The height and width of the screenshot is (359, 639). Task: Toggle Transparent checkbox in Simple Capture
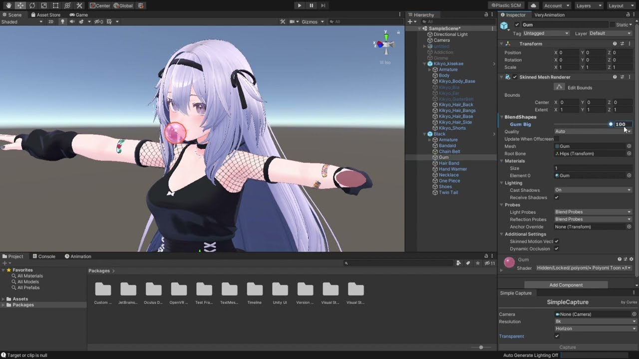tap(557, 336)
